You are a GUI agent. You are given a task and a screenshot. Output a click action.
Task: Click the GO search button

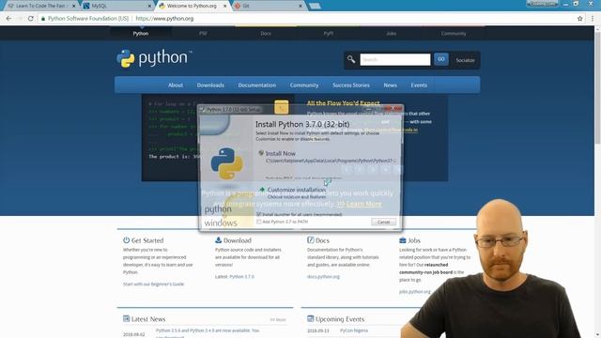pos(441,59)
